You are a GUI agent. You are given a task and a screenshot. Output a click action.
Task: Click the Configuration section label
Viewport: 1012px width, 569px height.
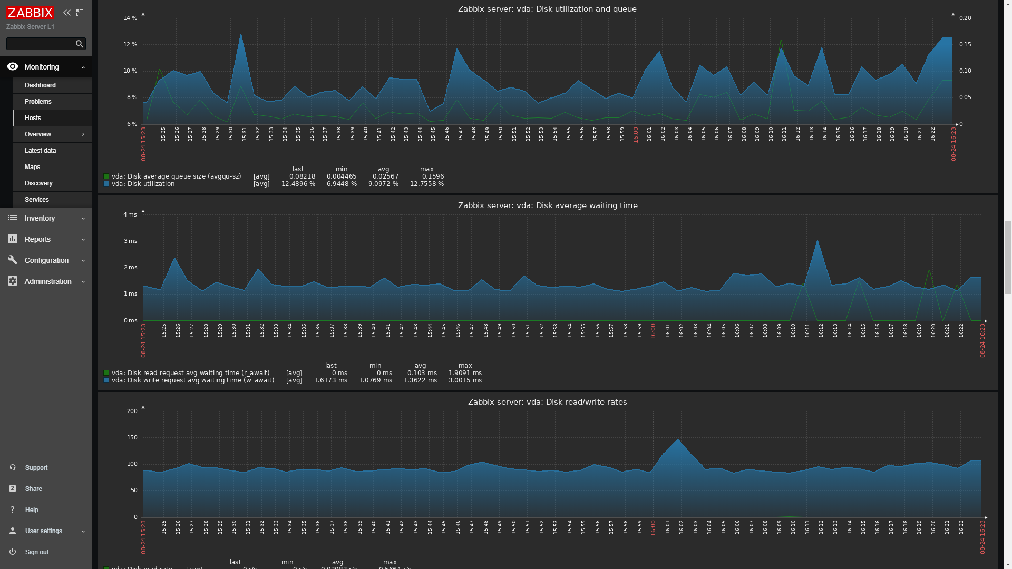(x=46, y=260)
